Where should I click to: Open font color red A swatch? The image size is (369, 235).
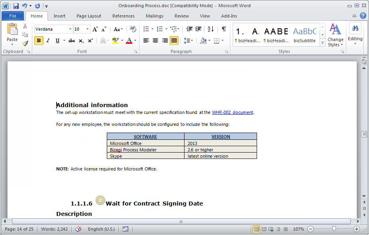point(129,41)
